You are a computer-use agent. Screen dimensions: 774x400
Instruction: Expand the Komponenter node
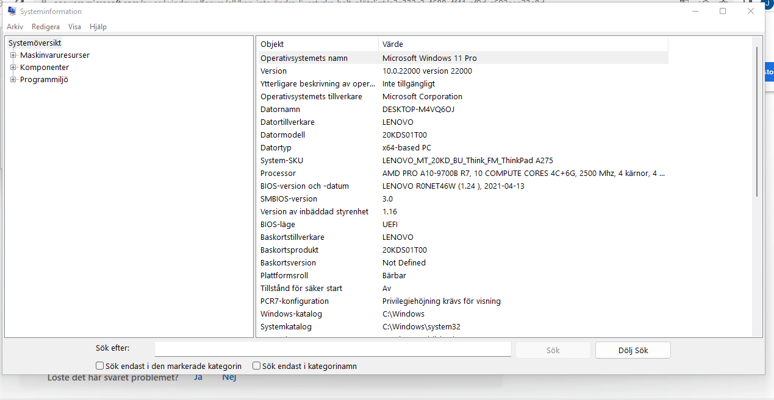(13, 67)
